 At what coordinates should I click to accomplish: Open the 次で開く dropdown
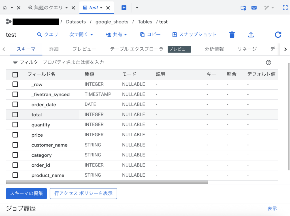click(81, 34)
